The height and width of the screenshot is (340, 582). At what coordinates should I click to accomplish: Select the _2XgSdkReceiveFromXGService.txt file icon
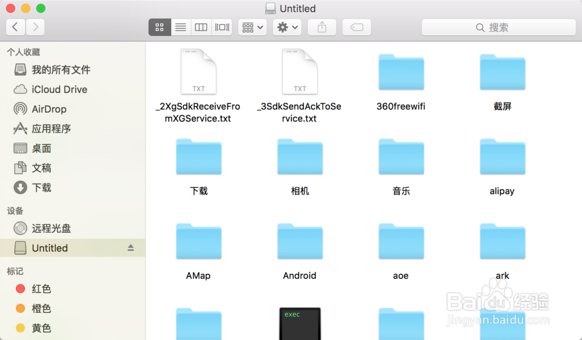(x=198, y=71)
